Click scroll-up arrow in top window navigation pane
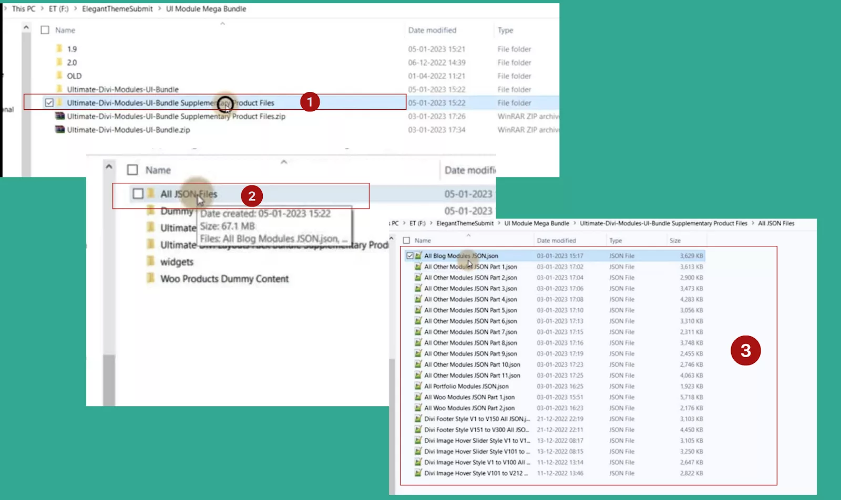Screen dimensions: 841x500 click(x=26, y=27)
